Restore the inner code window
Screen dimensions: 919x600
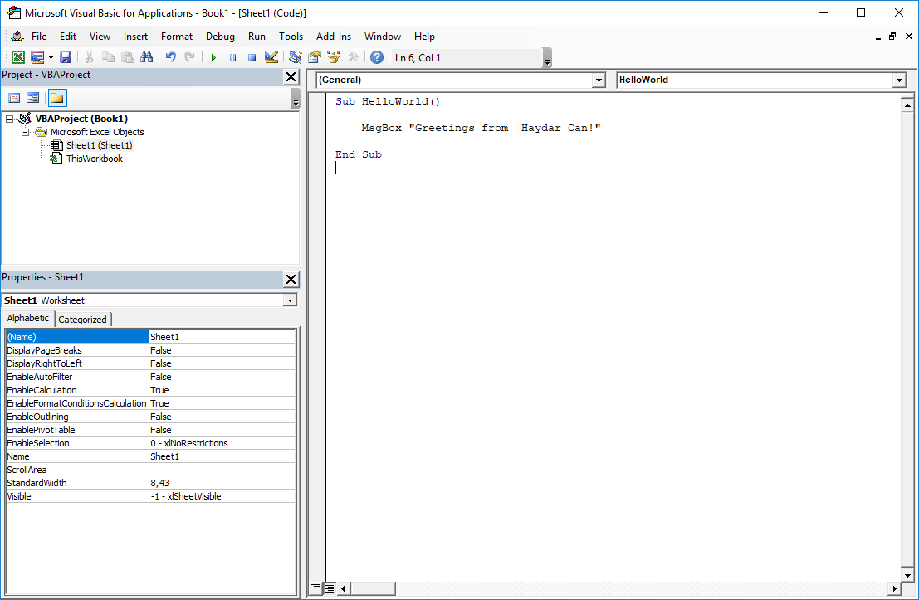[x=892, y=37]
